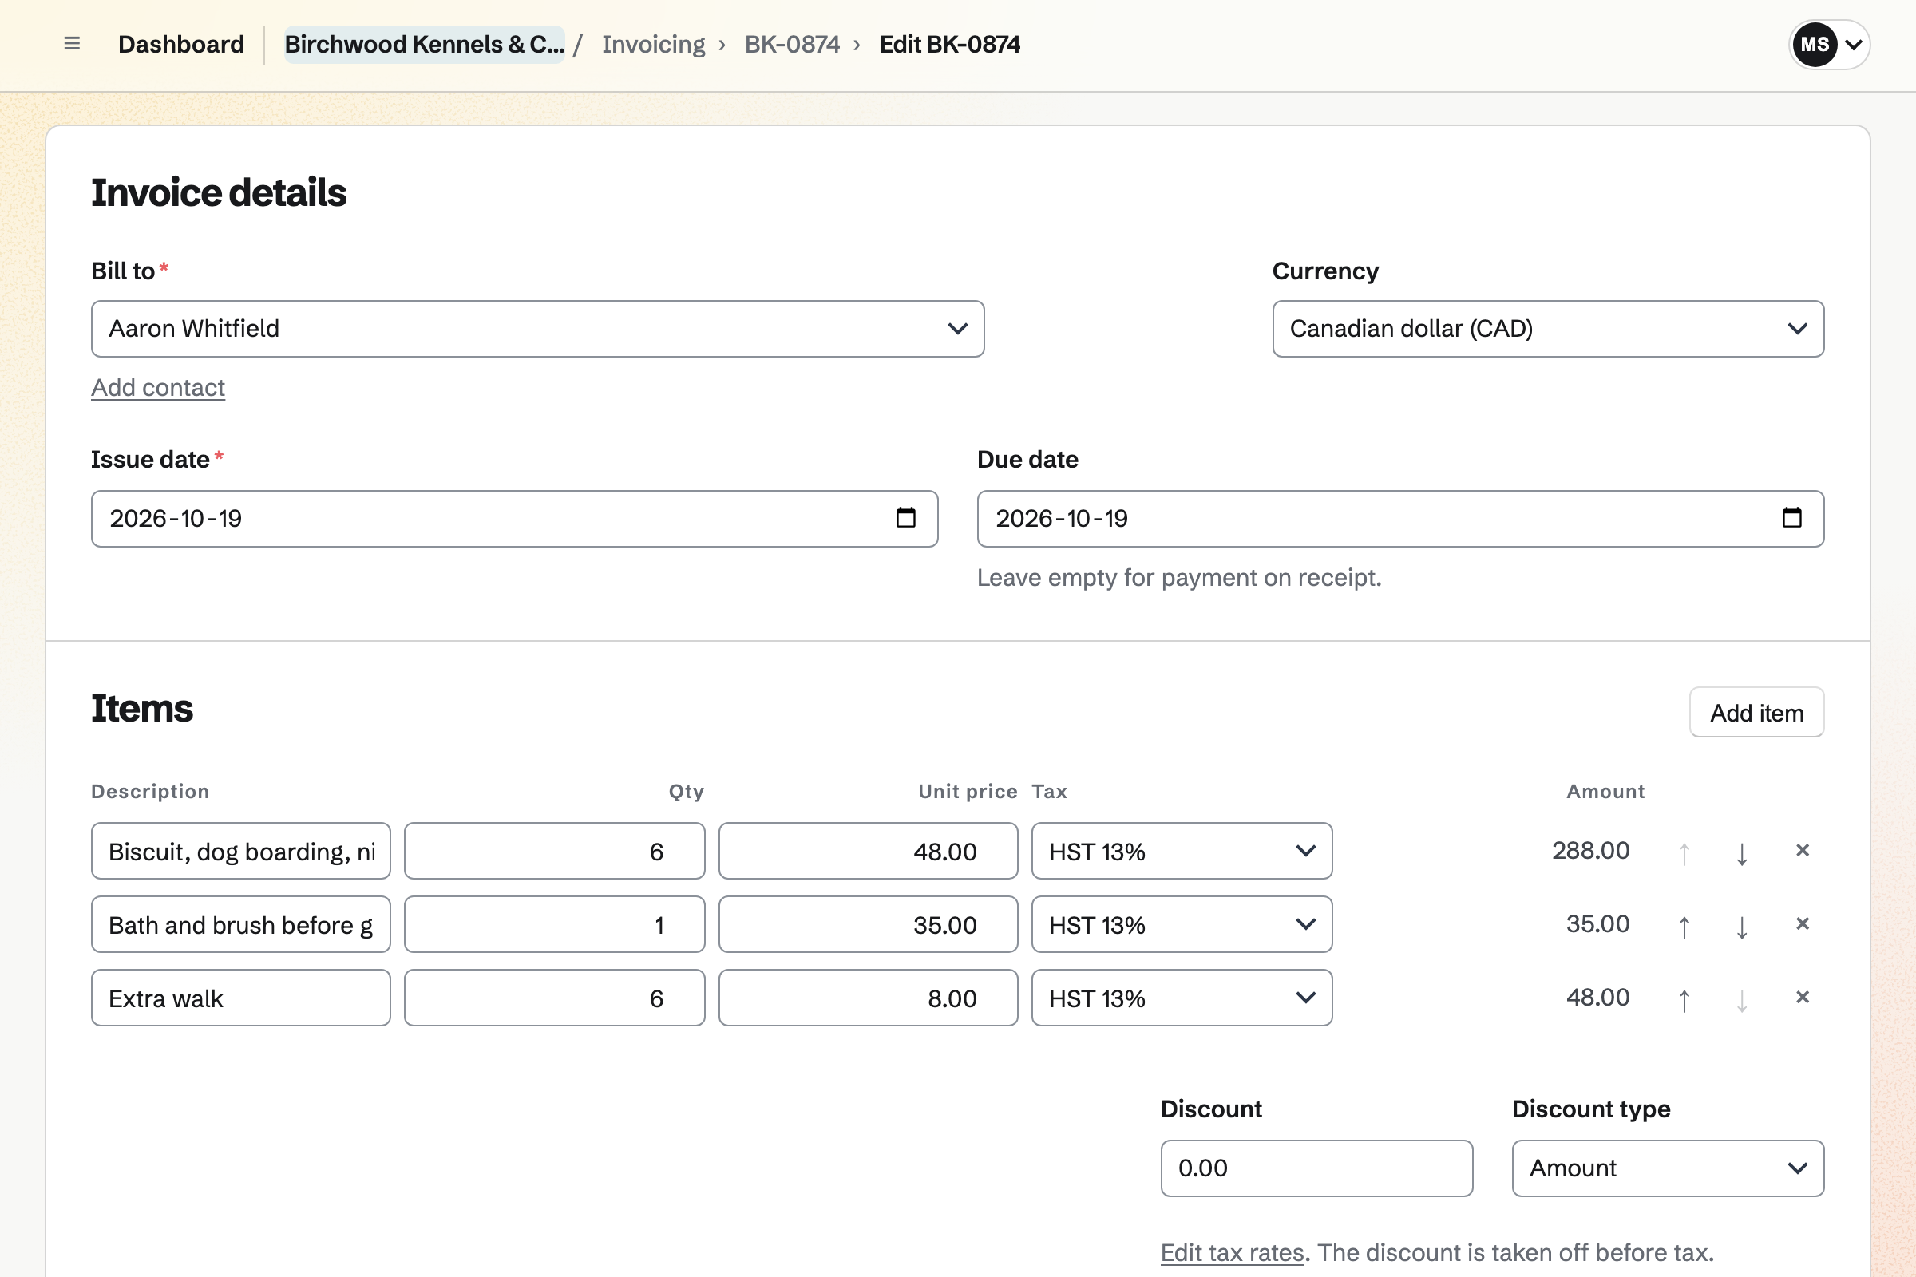The image size is (1916, 1277).
Task: Open Birchwood Kennels organization breadcrumb
Action: (x=425, y=44)
